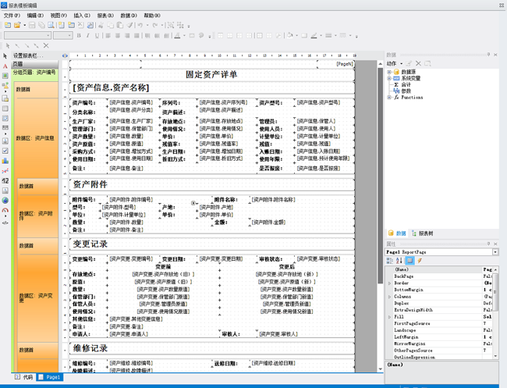Toggle underline text formatting
The width and height of the screenshot is (507, 388).
(x=97, y=36)
